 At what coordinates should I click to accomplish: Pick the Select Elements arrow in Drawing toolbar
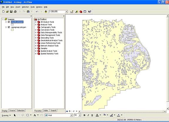click(15, 115)
